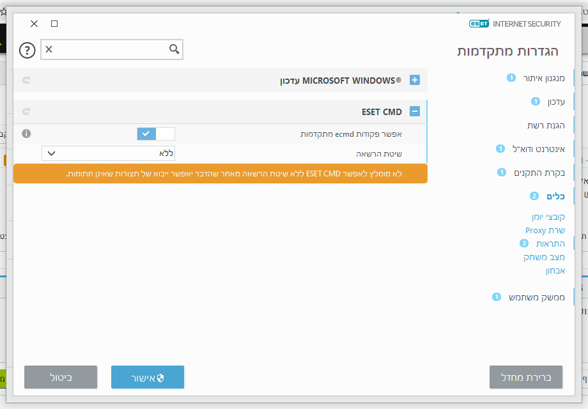Viewport: 588px width, 409px height.
Task: Open the אבחון sub-item
Action: (555, 271)
